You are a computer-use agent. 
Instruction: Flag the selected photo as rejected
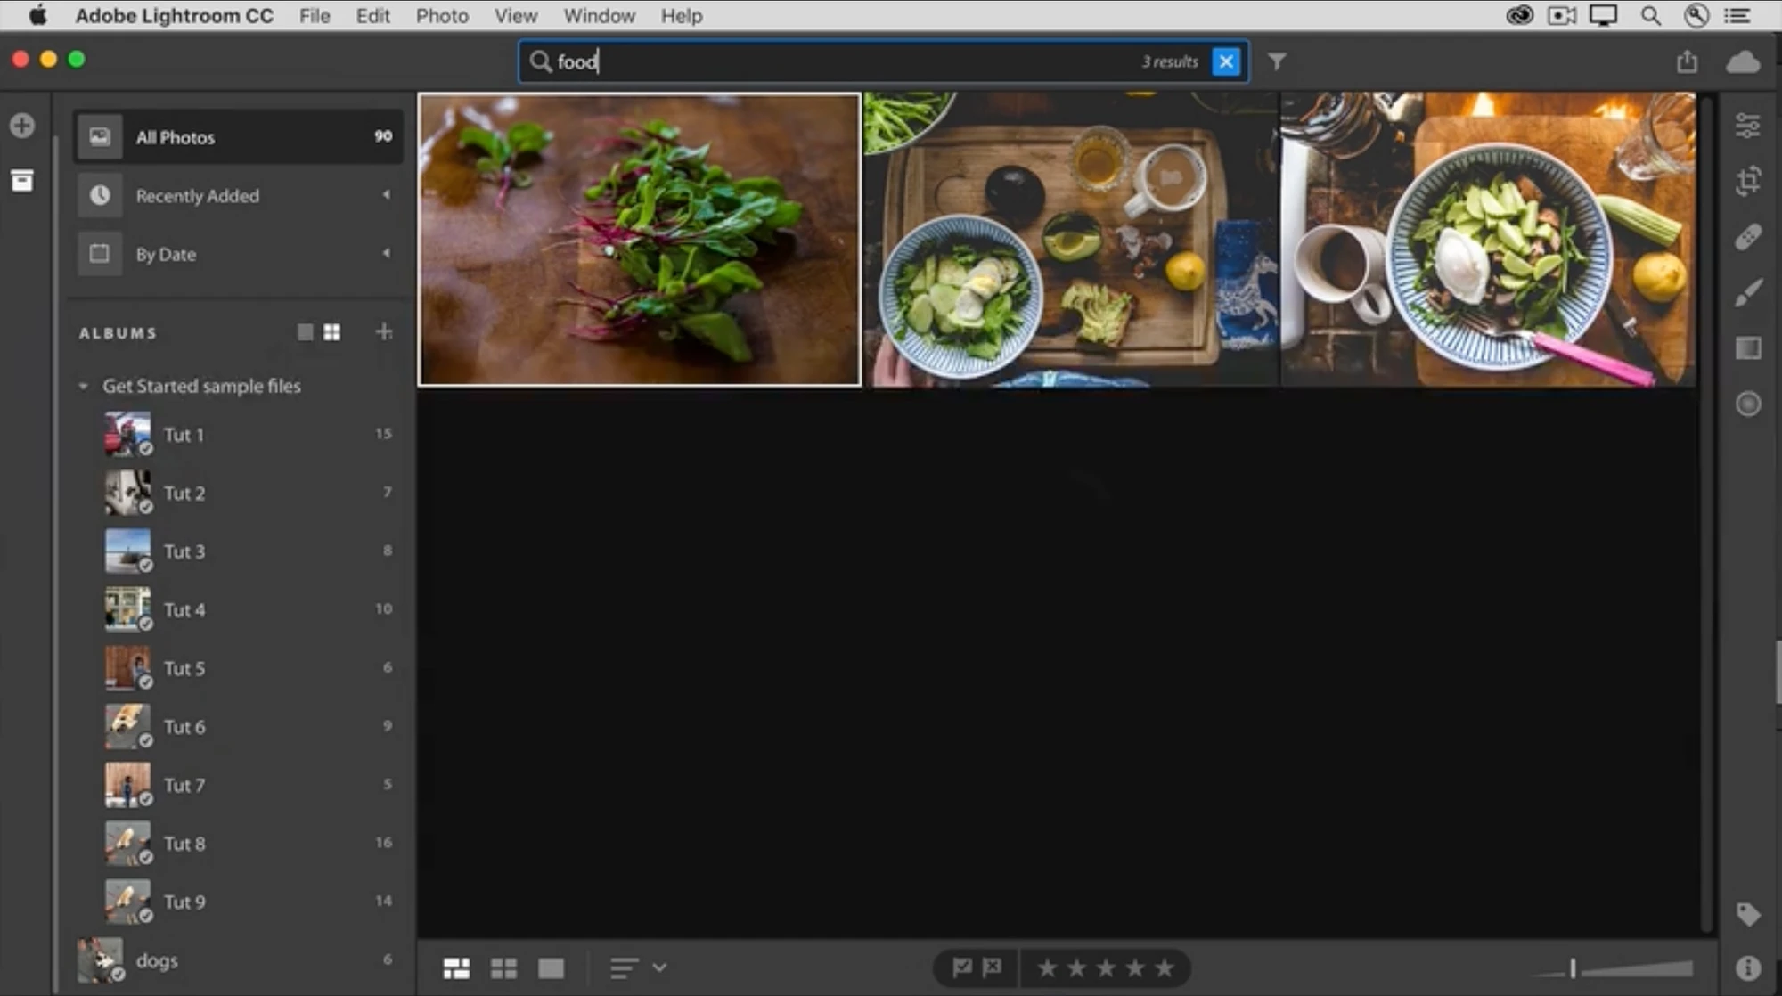click(x=994, y=967)
